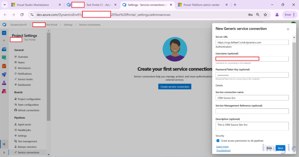
Task: Go forward in browser history
Action: [x=13, y=15]
